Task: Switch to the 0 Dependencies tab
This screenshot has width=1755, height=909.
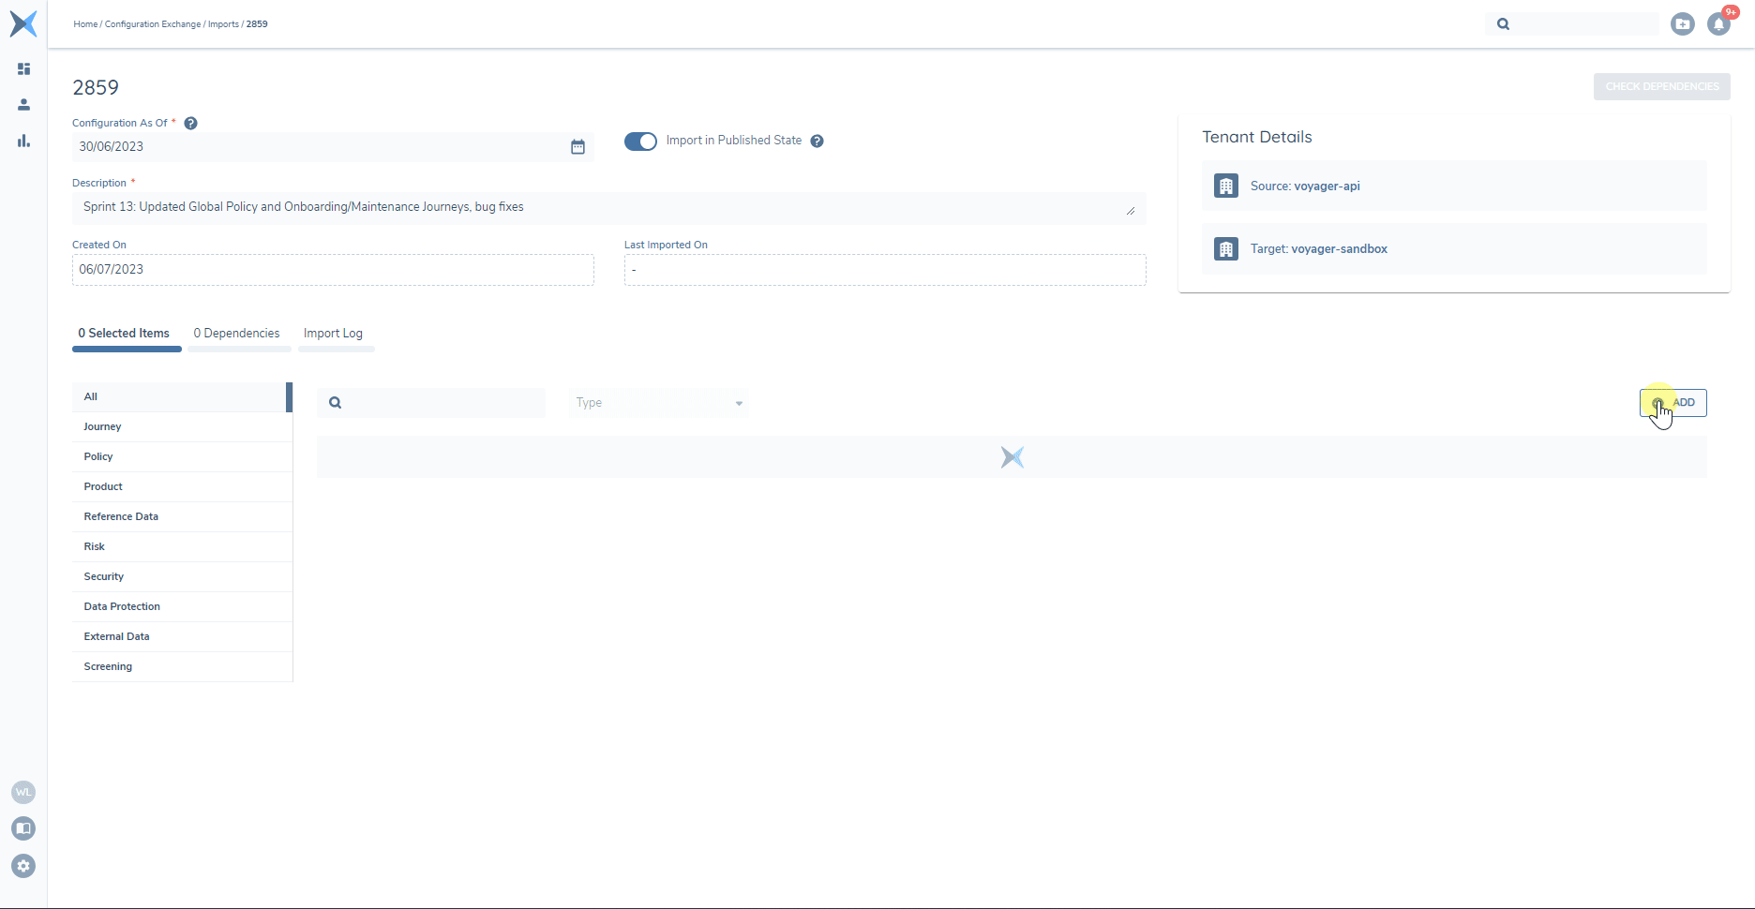Action: coord(236,333)
